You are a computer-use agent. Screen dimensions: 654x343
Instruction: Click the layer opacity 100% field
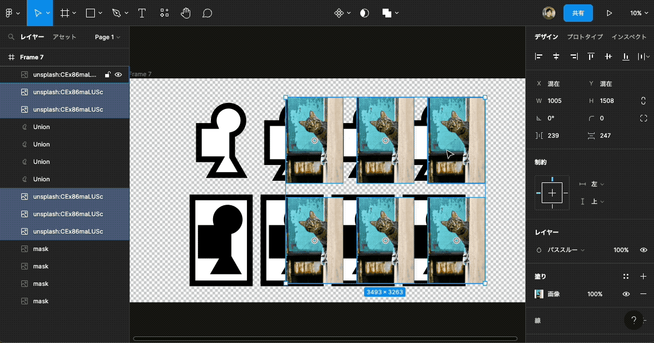pos(621,250)
